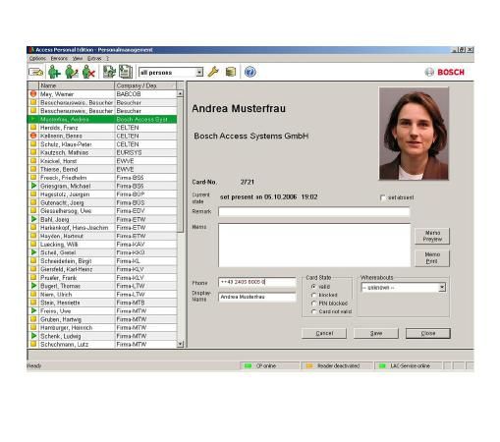This screenshot has width=500, height=442.
Task: Click the Company / Dep. column header
Action: 145,85
